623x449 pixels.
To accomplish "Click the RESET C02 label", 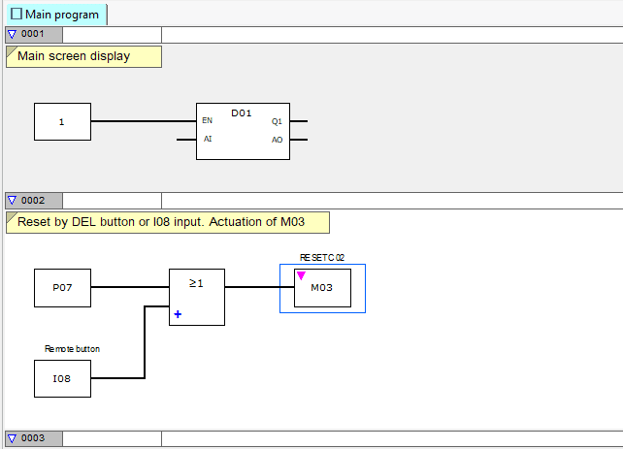I will point(322,258).
